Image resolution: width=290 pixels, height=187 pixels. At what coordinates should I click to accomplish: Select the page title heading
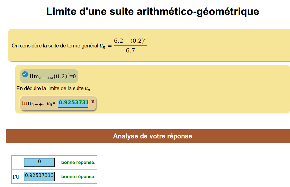(152, 12)
